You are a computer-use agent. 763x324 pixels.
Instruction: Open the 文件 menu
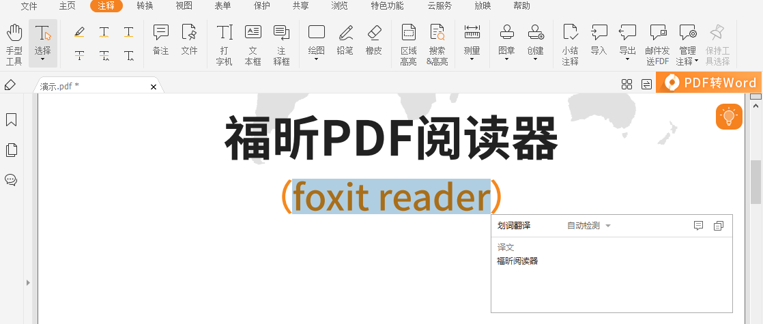(29, 6)
